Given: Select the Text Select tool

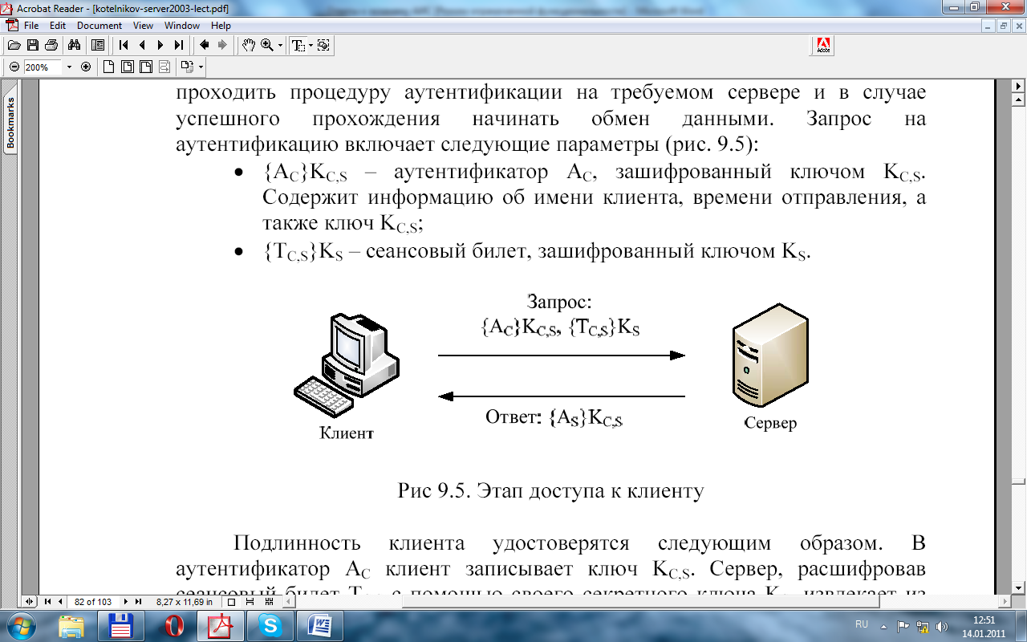Looking at the screenshot, I should pyautogui.click(x=298, y=45).
